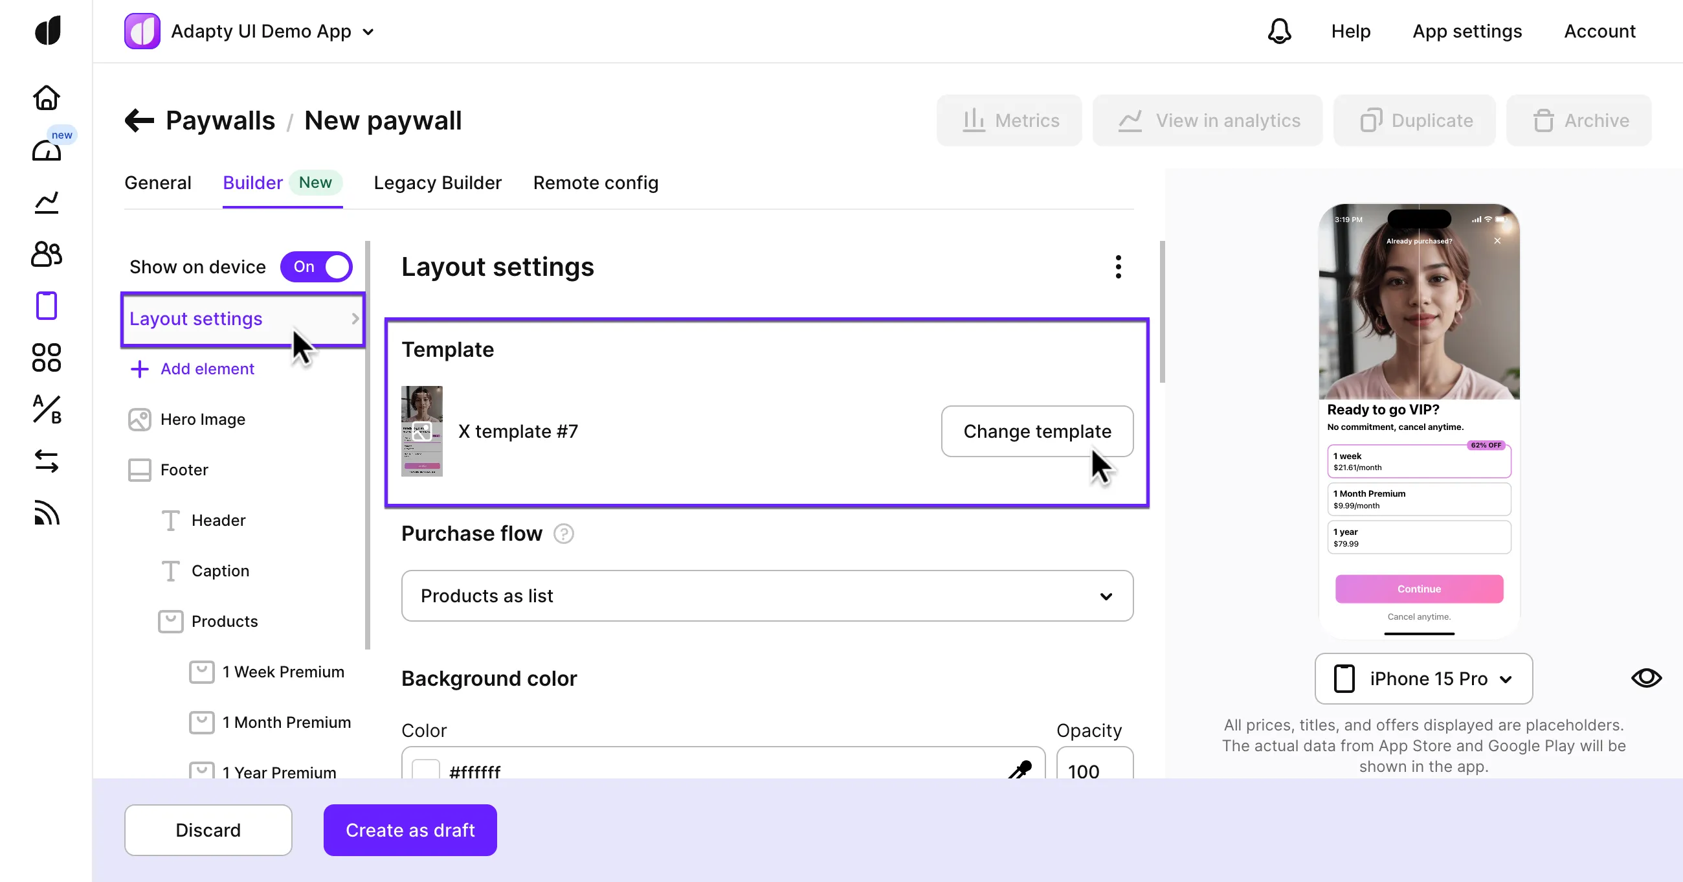Screen dimensions: 1683x882
Task: Click the notifications bell icon
Action: [x=1279, y=31]
